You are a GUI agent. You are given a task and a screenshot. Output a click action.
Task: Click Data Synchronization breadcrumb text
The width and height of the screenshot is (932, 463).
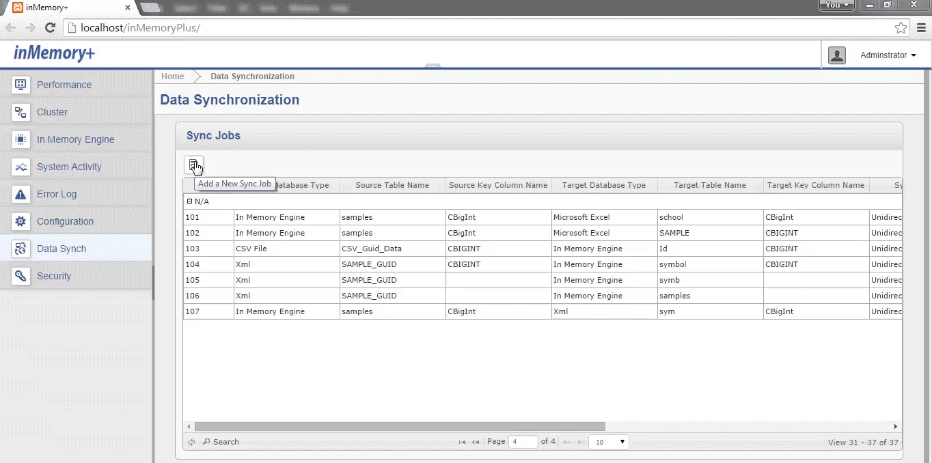point(252,76)
